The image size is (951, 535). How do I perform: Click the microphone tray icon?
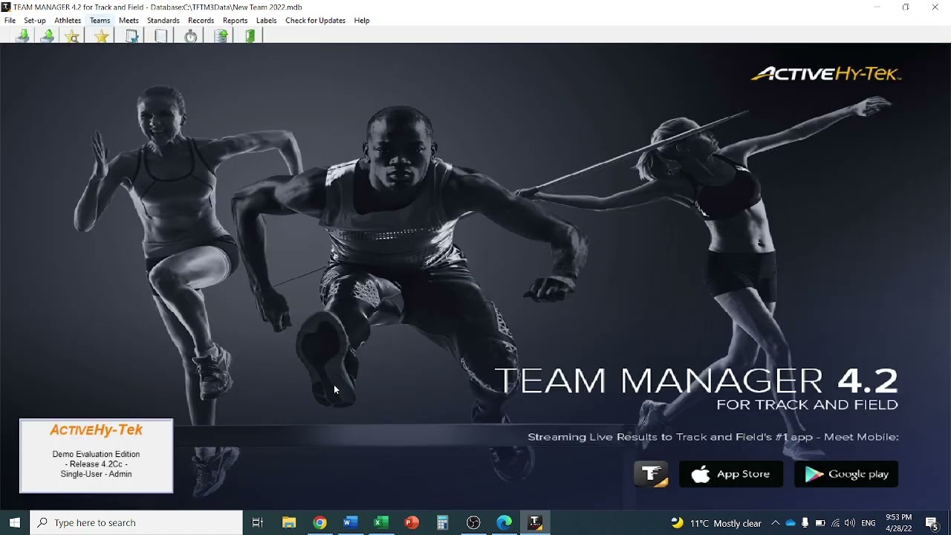[x=805, y=523]
